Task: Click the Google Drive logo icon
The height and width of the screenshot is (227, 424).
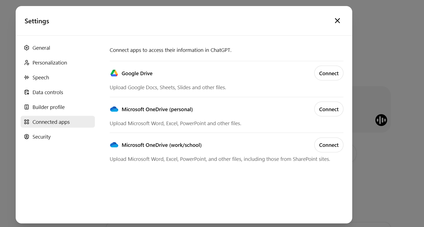Action: click(x=114, y=73)
